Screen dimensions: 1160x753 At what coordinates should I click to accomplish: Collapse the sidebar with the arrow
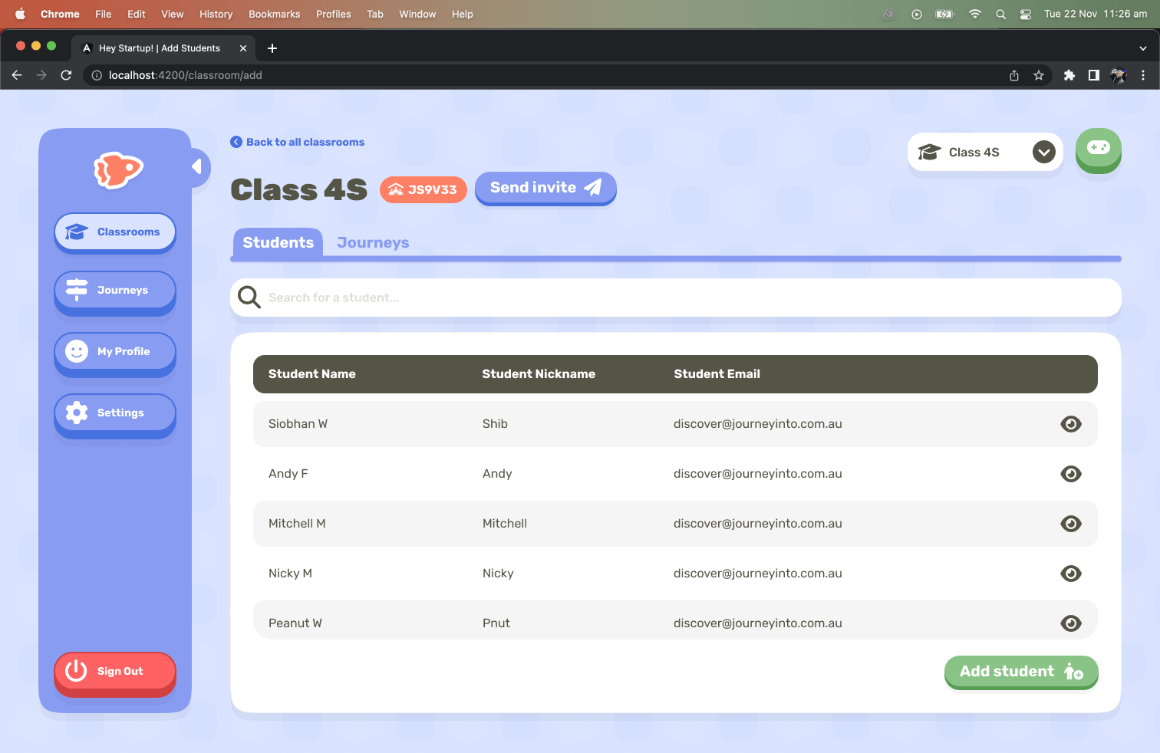197,166
